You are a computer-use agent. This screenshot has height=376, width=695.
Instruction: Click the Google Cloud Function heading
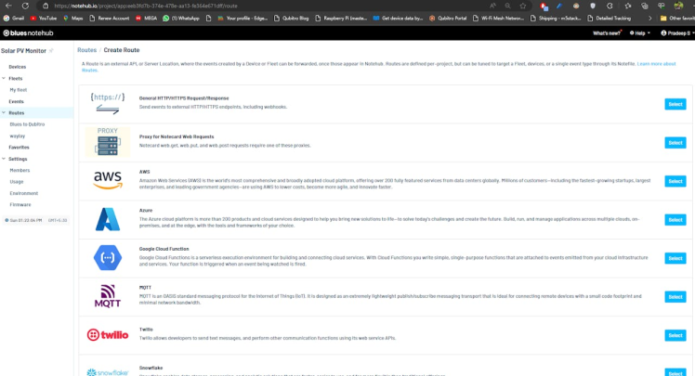click(x=164, y=249)
